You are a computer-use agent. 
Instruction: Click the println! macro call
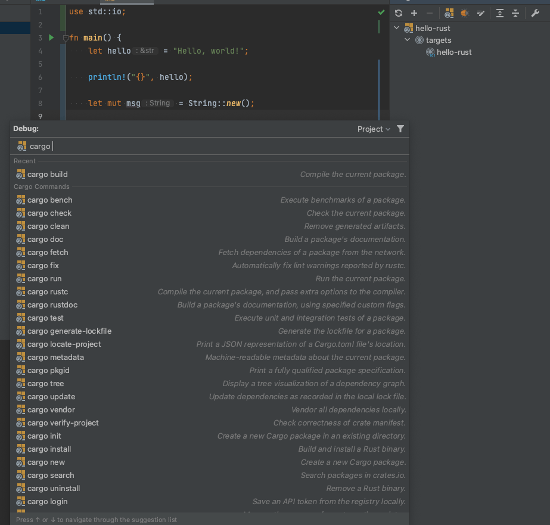(107, 77)
